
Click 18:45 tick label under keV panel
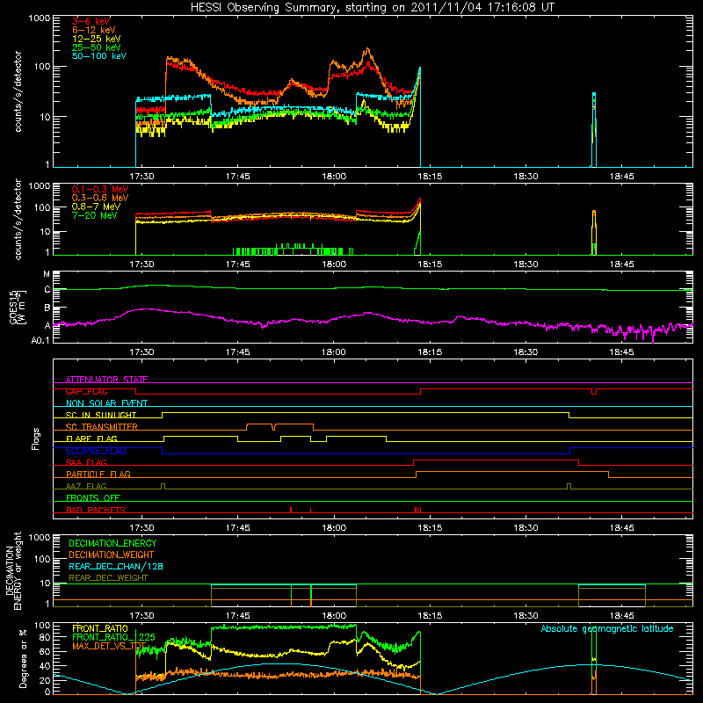[621, 177]
